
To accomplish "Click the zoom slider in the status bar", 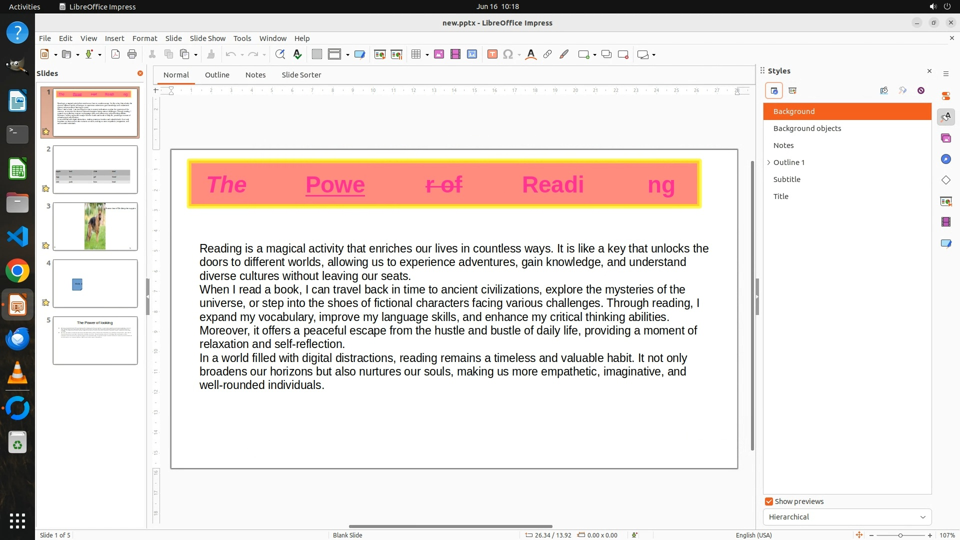I will (900, 535).
